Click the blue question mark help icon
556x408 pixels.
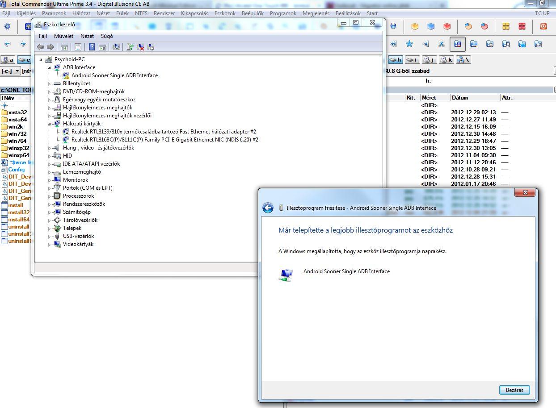92,47
